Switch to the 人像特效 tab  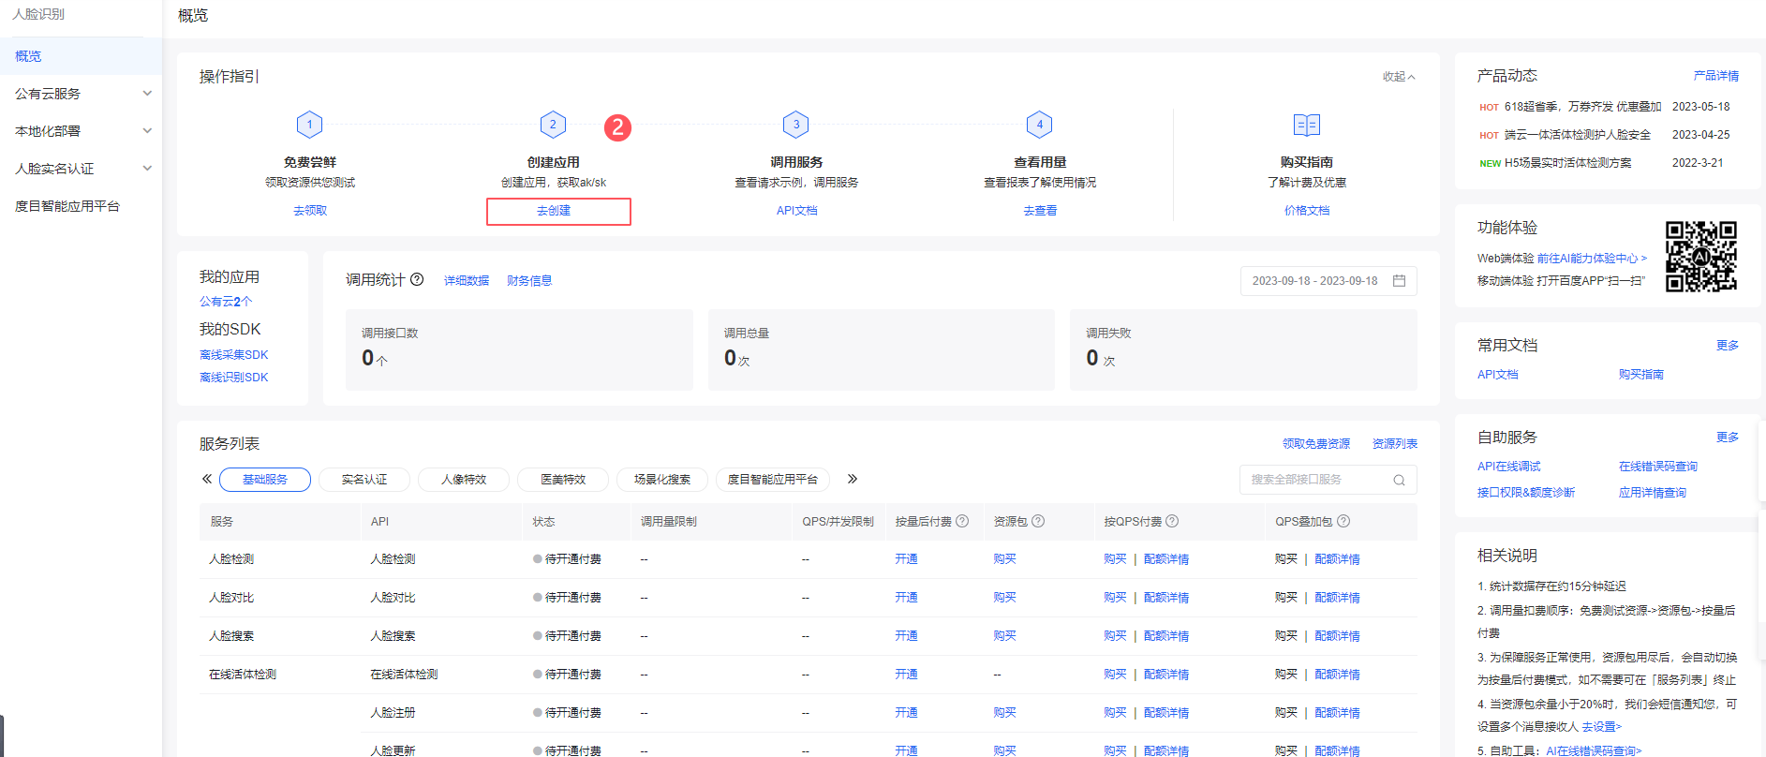coord(464,480)
